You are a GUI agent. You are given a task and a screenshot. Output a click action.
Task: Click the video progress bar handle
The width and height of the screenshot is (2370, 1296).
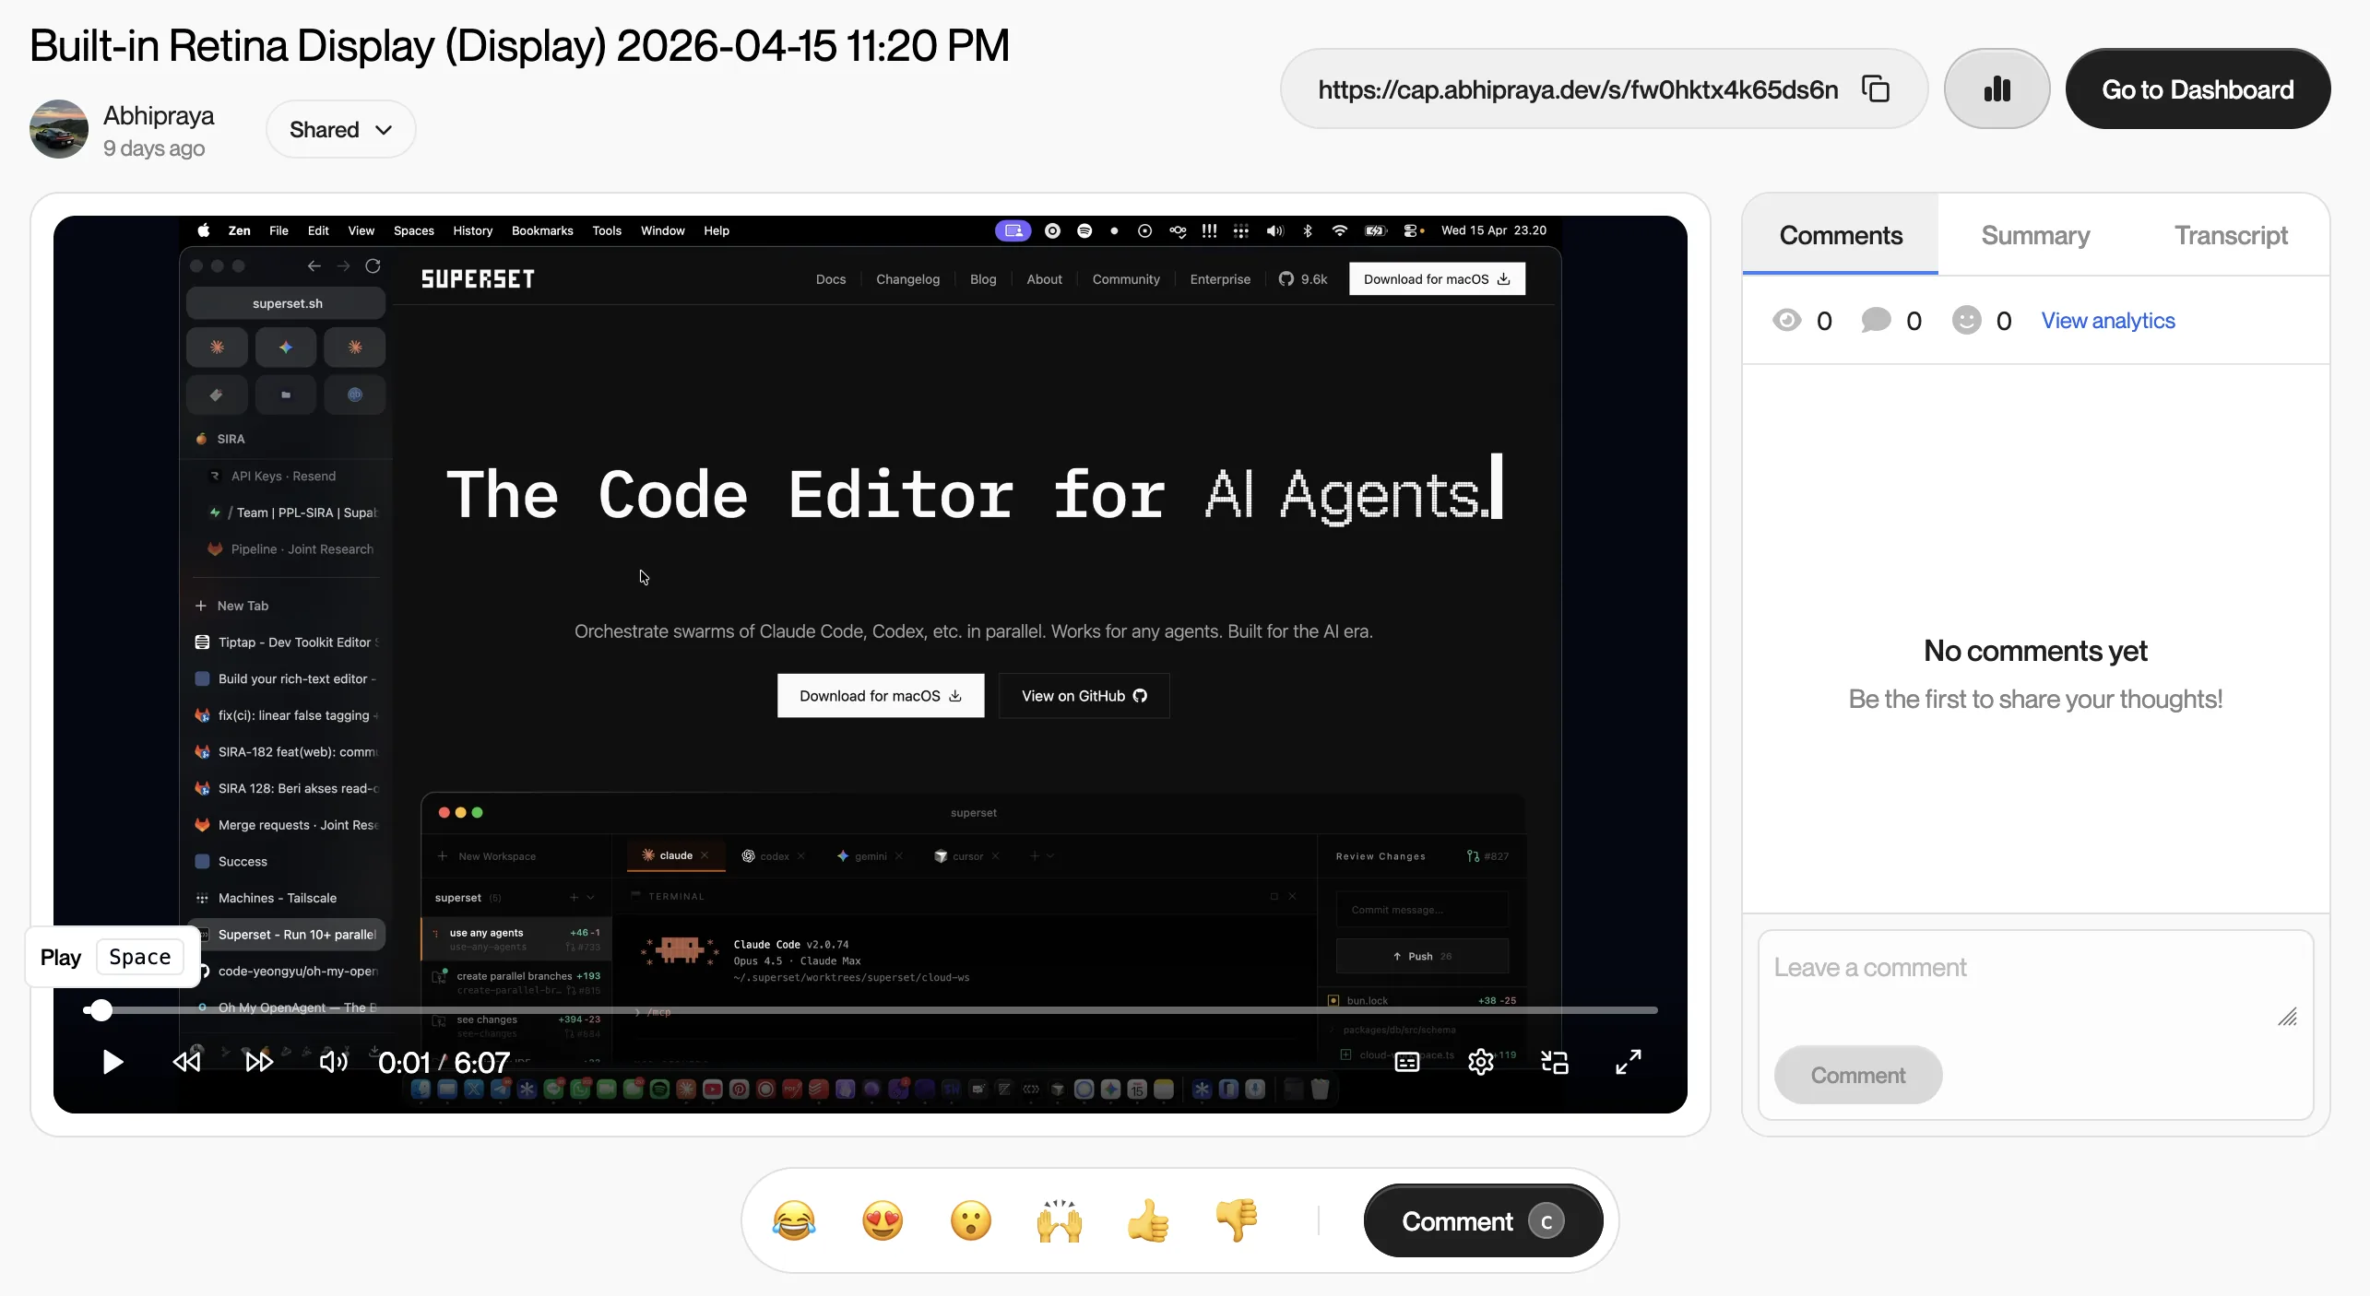pyautogui.click(x=101, y=1010)
